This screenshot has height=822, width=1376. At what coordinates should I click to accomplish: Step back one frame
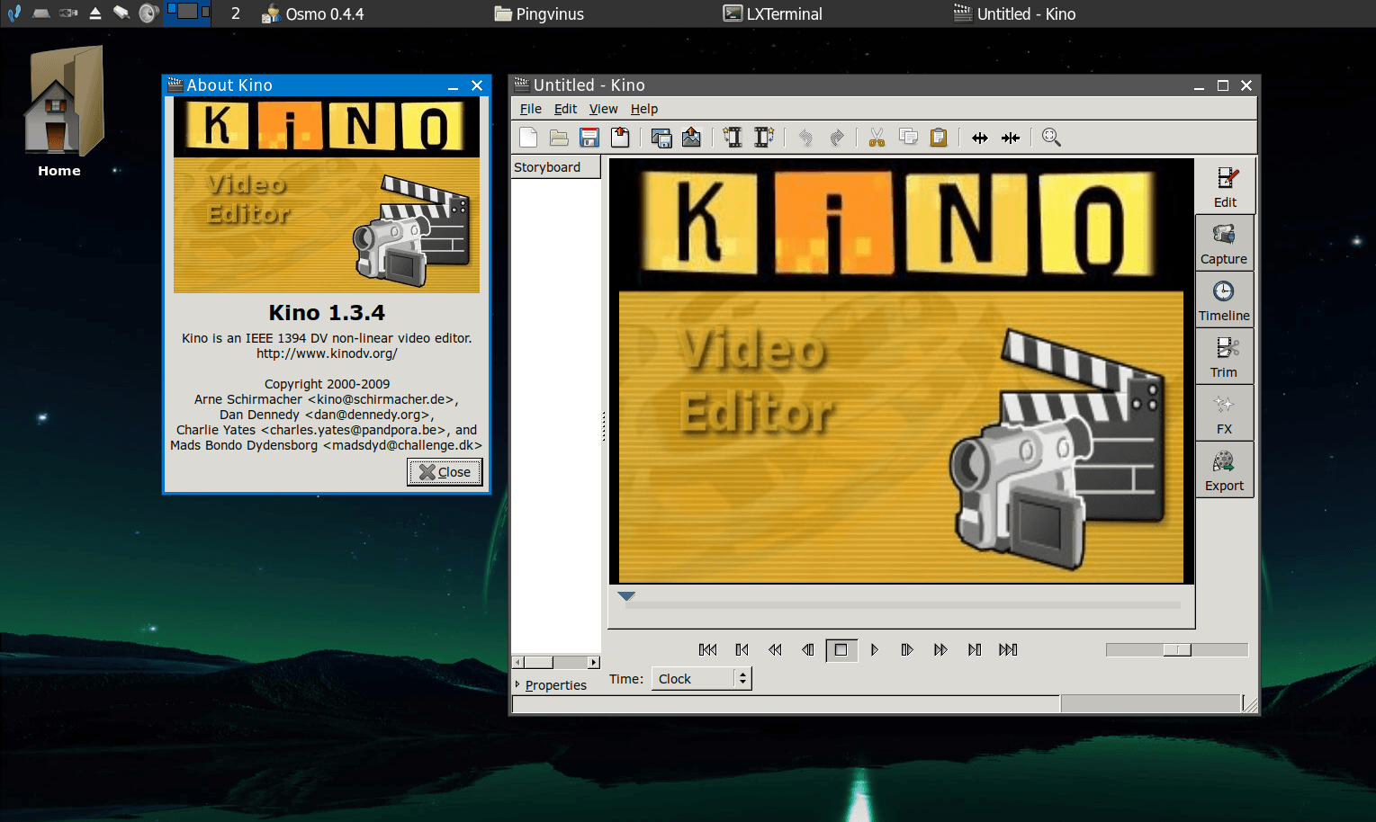pos(808,649)
